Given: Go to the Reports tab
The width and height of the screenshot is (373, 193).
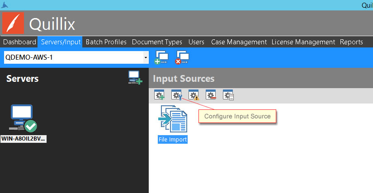Looking at the screenshot, I should 351,42.
